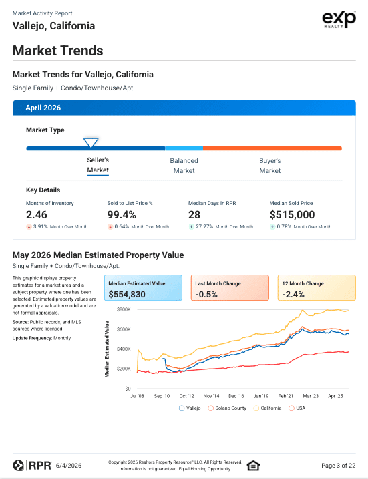The height and width of the screenshot is (479, 368).
Task: Click the green up arrow under Median Days in RPR
Action: click(191, 226)
